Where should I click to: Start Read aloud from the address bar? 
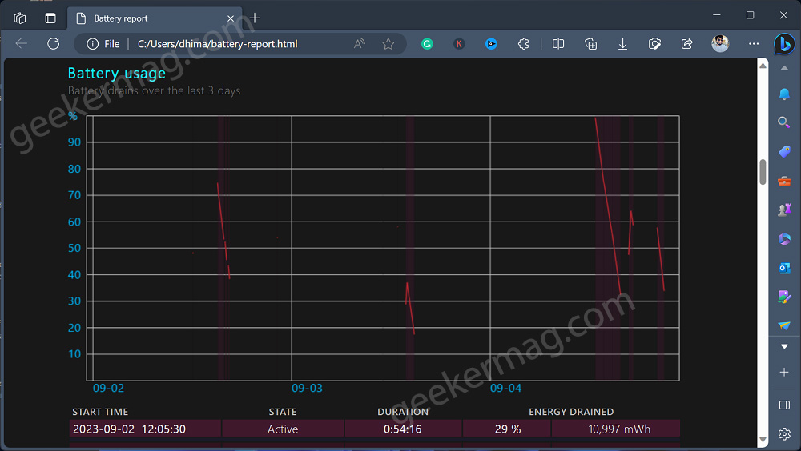click(x=359, y=44)
